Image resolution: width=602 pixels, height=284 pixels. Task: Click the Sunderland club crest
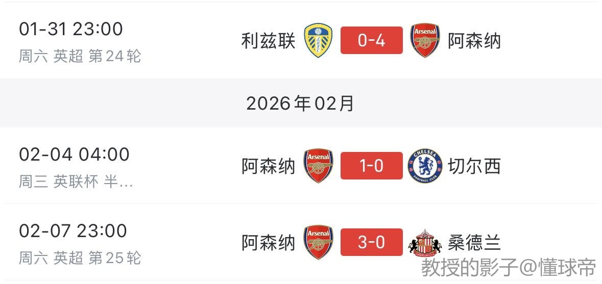(425, 242)
